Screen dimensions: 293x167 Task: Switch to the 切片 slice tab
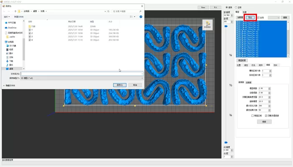pyautogui.click(x=275, y=65)
